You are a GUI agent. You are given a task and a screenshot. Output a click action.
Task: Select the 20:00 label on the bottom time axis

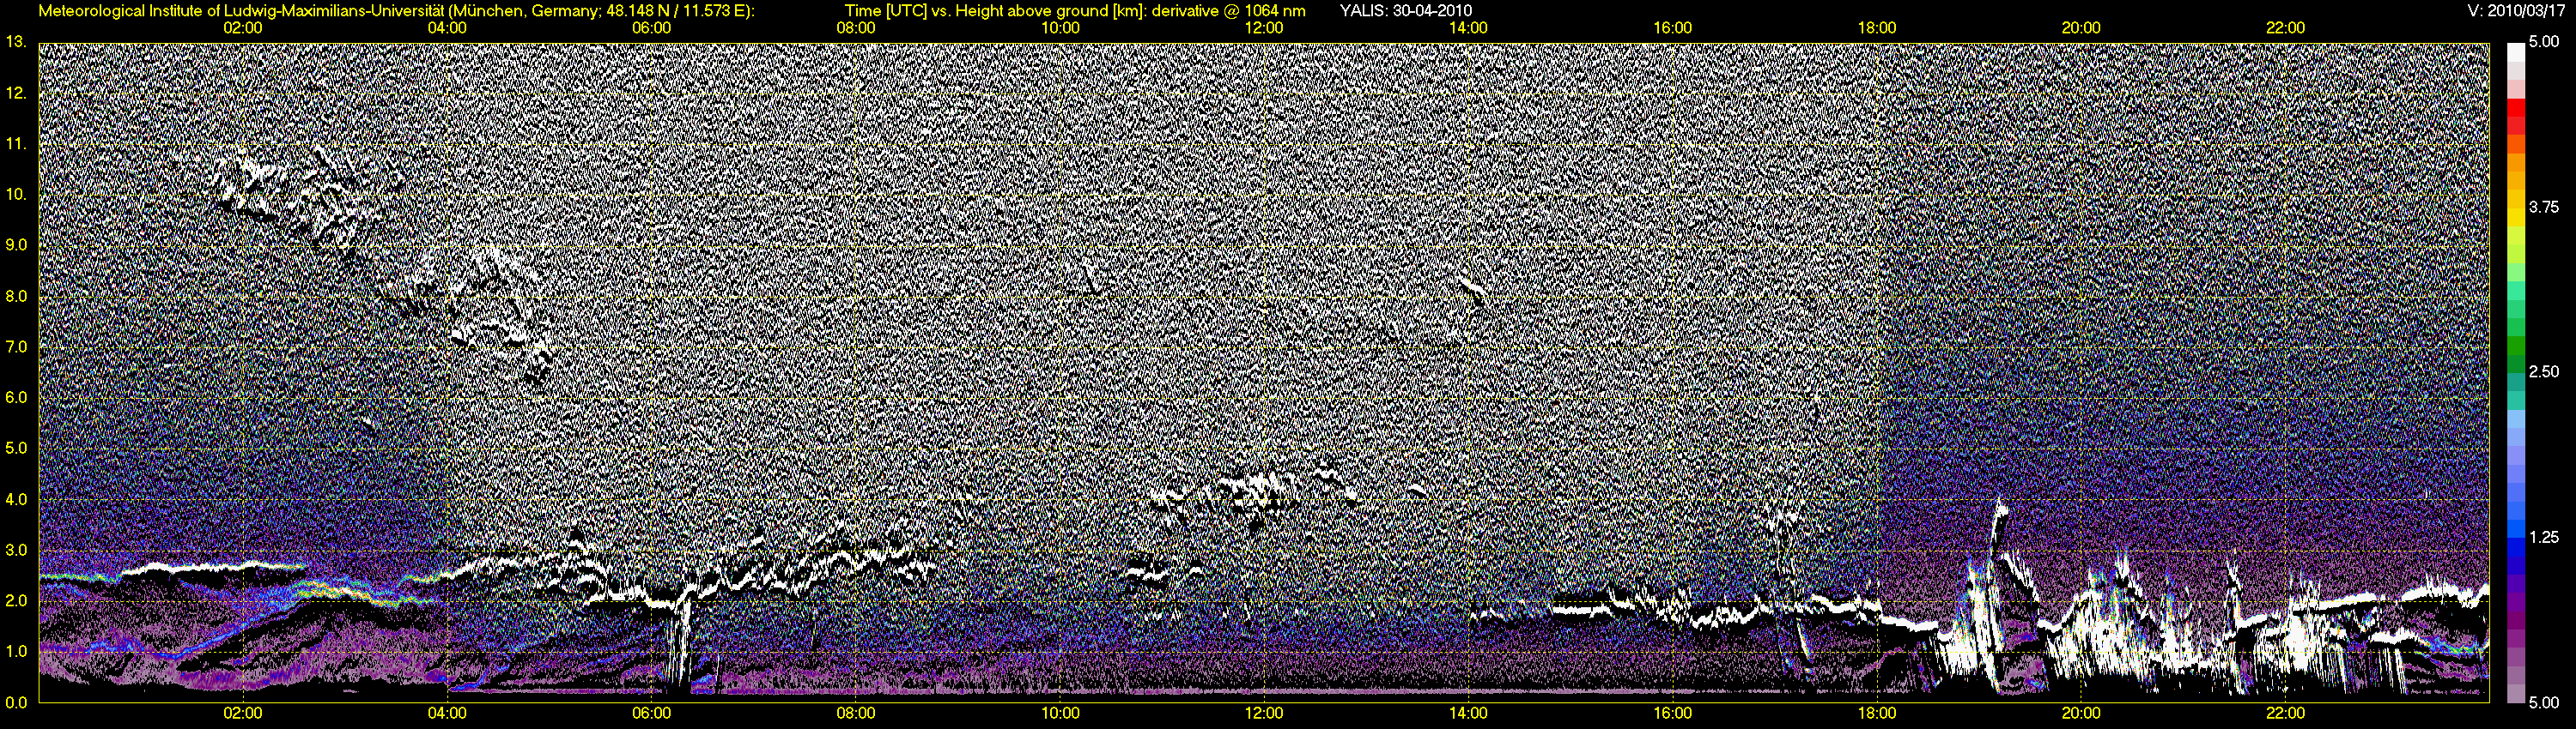(x=2081, y=713)
